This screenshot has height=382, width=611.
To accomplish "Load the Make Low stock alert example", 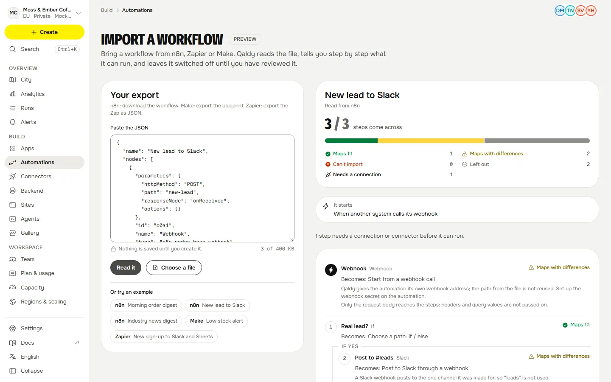I will point(216,321).
